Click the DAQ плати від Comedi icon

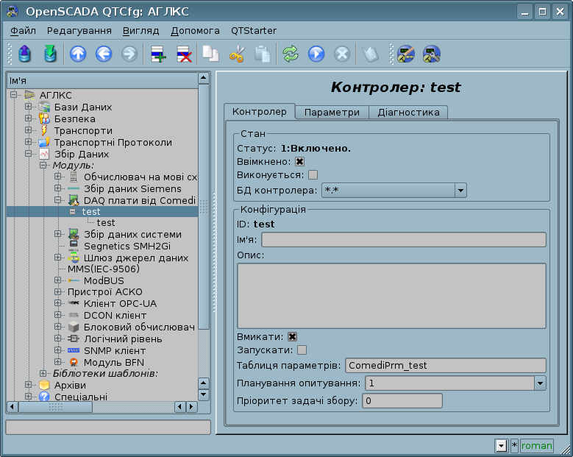(x=74, y=200)
